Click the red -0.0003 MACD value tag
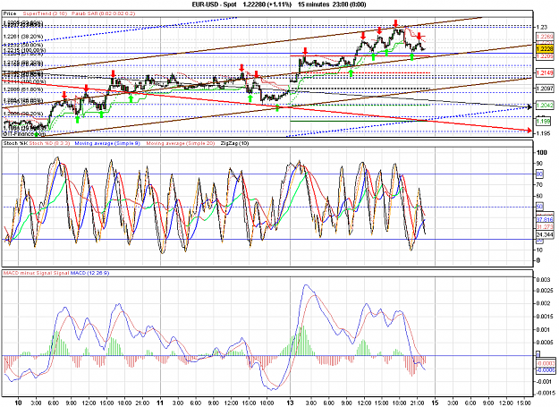The height and width of the screenshot is (407, 559). 546,363
